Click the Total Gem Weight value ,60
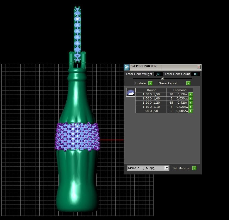The height and width of the screenshot is (220, 229). (x=158, y=74)
